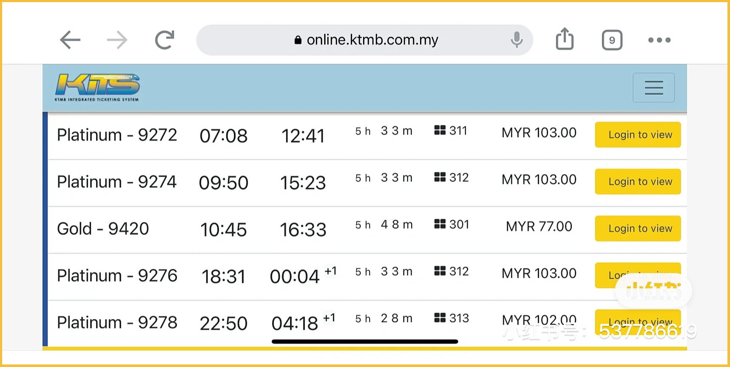Tap the browser back arrow
The height and width of the screenshot is (367, 730).
(x=70, y=40)
